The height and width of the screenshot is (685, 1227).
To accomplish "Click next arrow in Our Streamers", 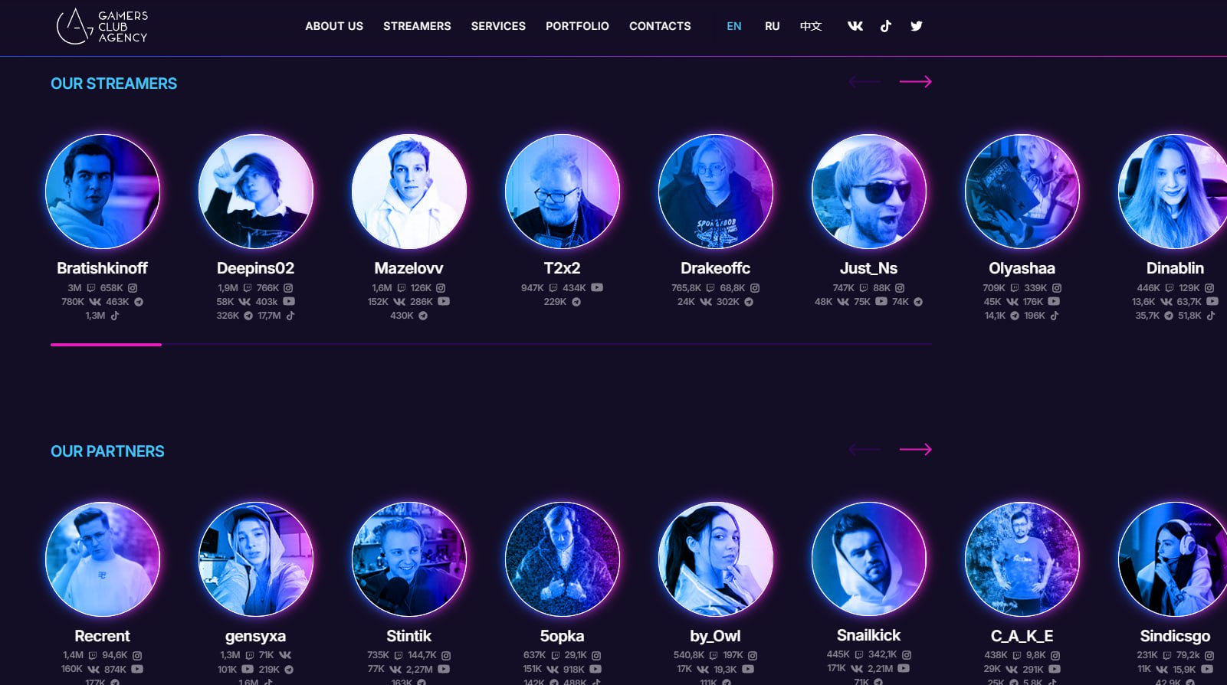I will click(x=915, y=82).
